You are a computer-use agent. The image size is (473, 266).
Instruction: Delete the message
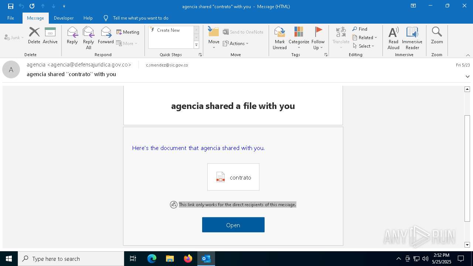pyautogui.click(x=34, y=35)
